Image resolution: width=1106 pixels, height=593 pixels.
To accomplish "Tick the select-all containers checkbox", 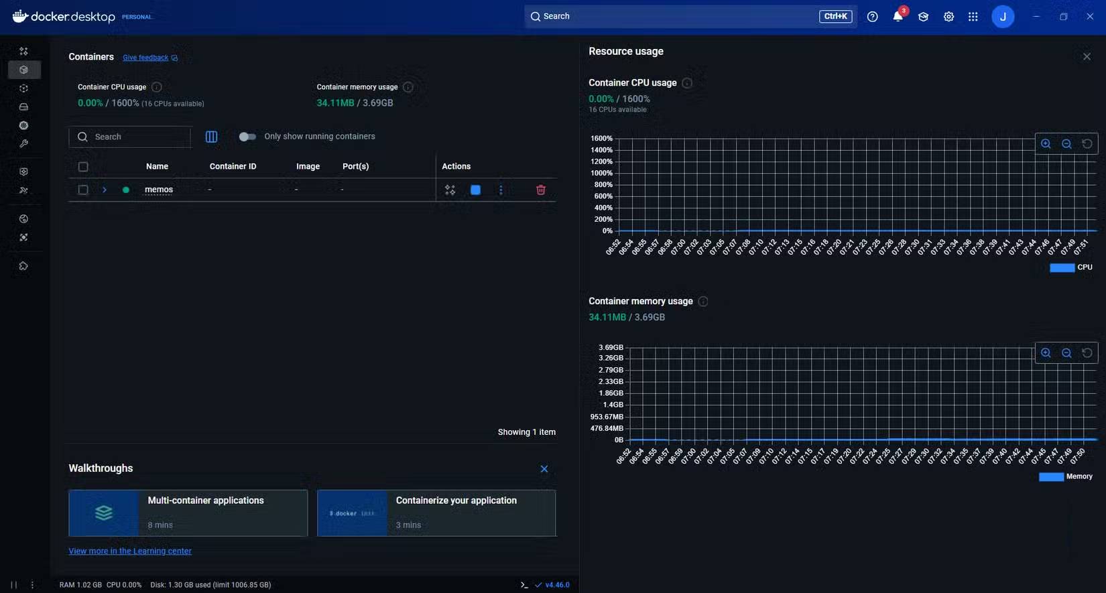I will pos(83,167).
